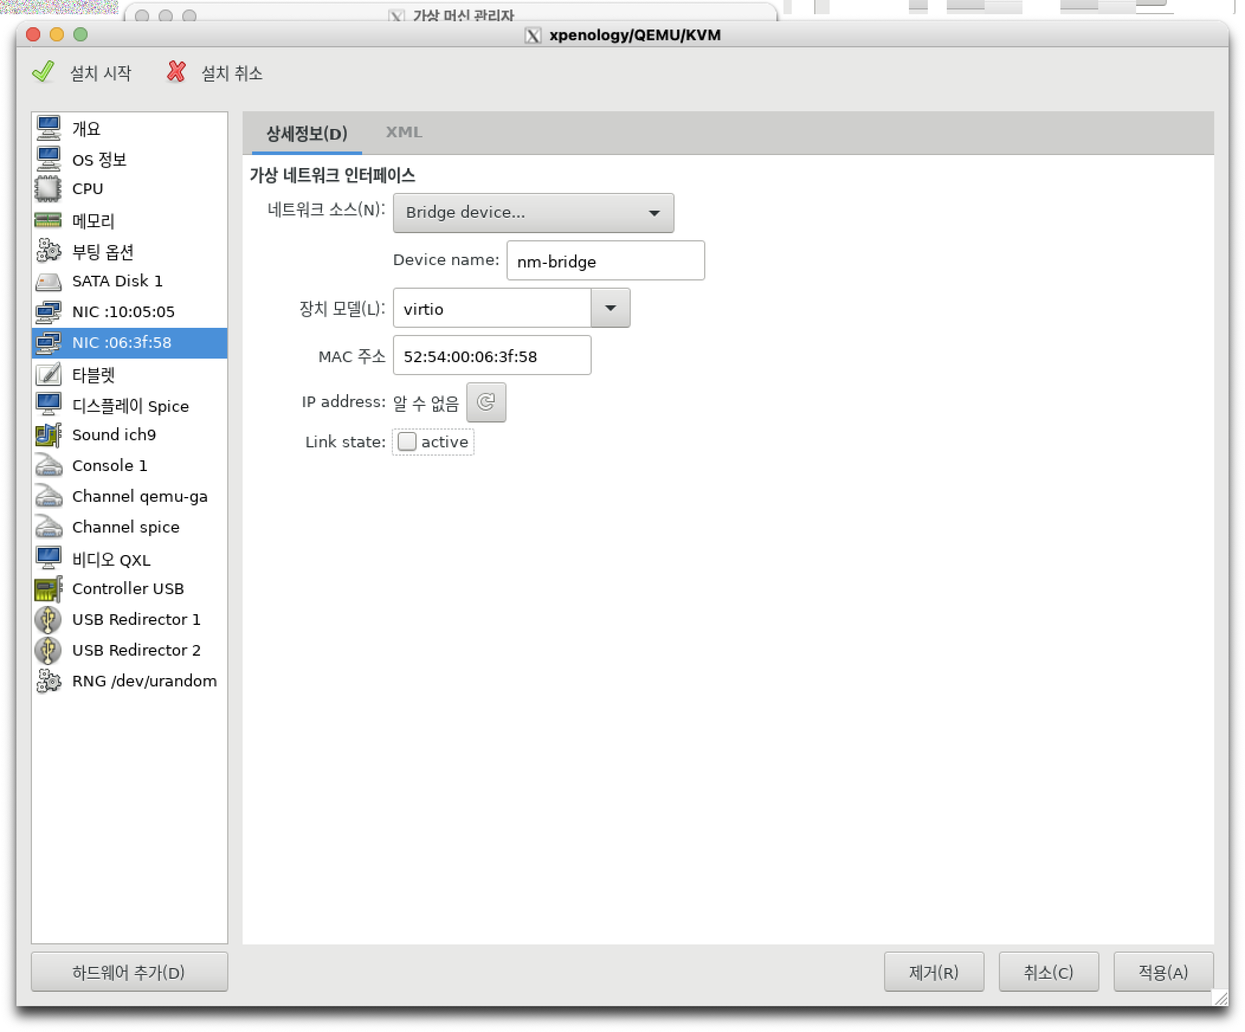This screenshot has width=1245, height=1032.
Task: Select the memory RAM stick icon
Action: pyautogui.click(x=48, y=221)
